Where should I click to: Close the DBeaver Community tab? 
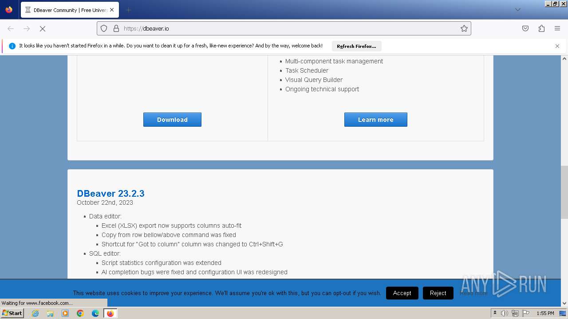coord(111,10)
